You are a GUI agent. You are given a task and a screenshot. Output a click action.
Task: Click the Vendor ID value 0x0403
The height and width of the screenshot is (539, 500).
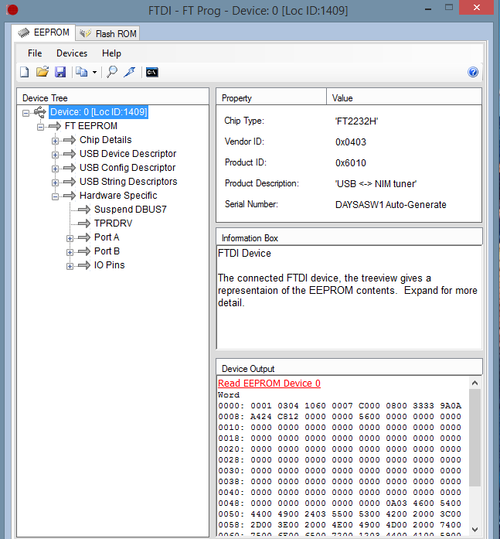tap(351, 142)
